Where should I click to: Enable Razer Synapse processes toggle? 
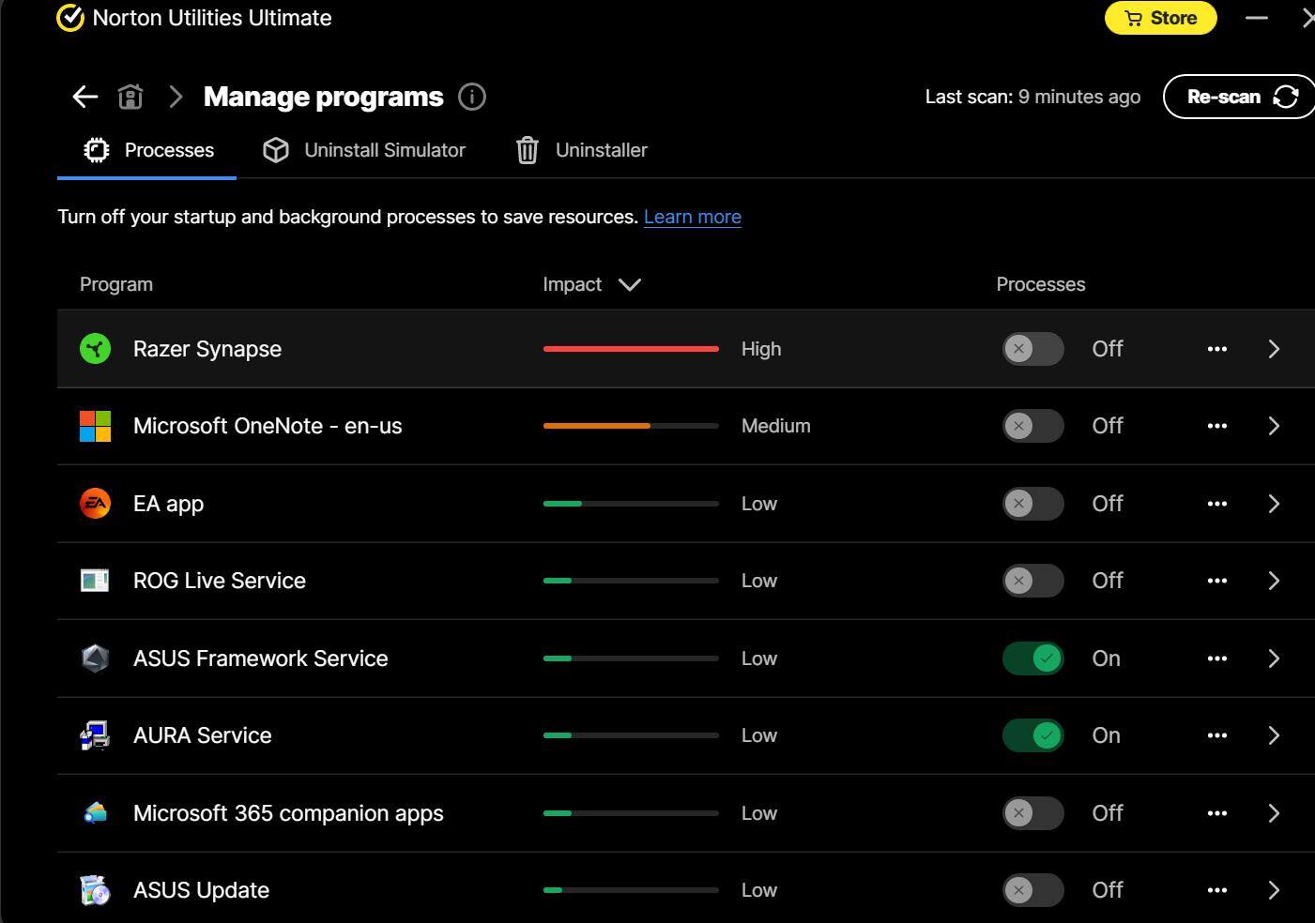1032,349
